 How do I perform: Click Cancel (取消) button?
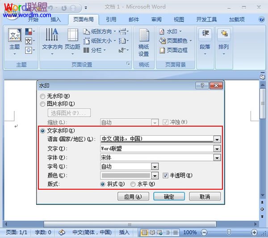(205, 196)
